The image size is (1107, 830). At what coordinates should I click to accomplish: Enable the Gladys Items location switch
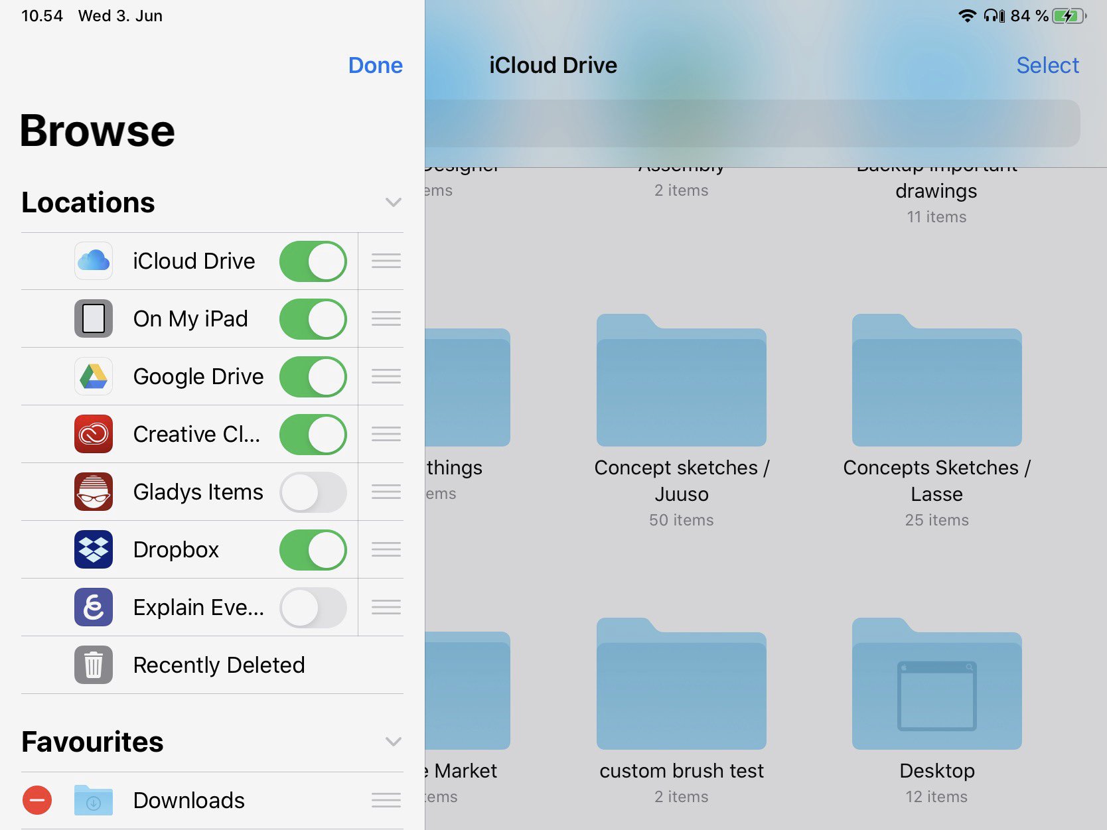click(x=313, y=492)
